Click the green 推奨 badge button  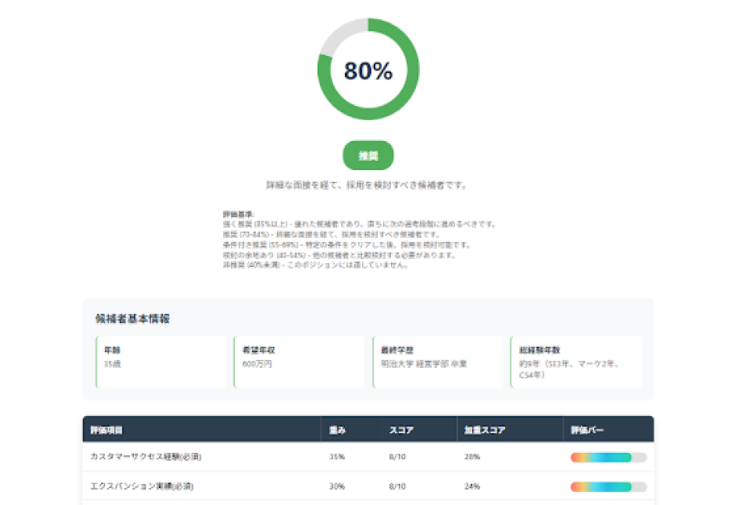point(368,156)
